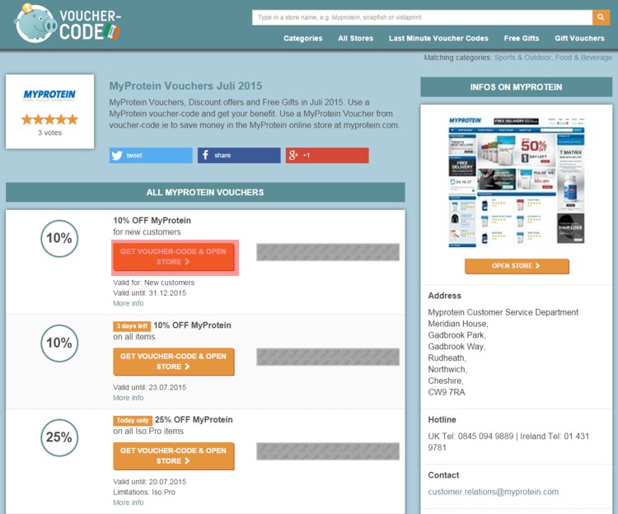
Task: Click the 10% circle badge for new customers offer
Action: (x=59, y=238)
